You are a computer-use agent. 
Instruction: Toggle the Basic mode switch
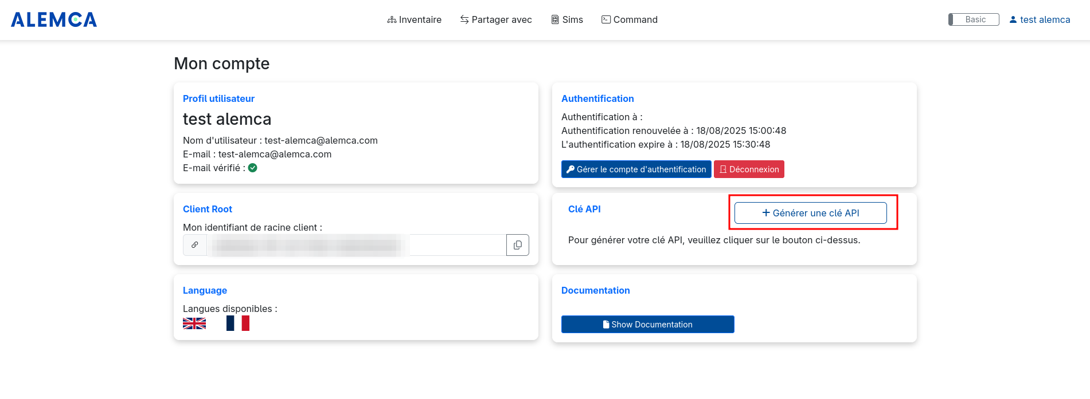[x=974, y=19]
